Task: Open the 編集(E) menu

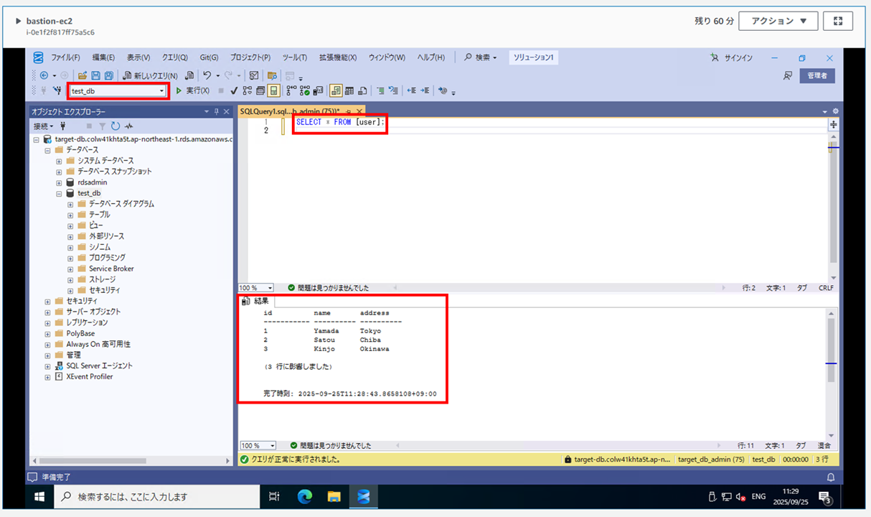Action: (x=103, y=57)
